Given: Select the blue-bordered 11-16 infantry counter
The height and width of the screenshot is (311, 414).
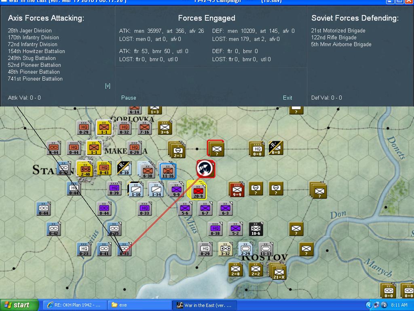Looking at the screenshot, I should (x=168, y=171).
